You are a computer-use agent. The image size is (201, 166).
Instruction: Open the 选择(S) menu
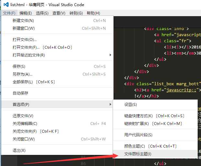[42, 13]
